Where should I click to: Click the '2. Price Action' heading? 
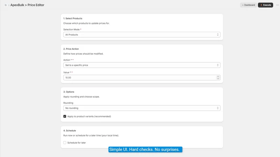(x=71, y=49)
